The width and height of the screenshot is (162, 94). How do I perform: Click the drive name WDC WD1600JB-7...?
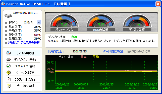[x=25, y=13]
